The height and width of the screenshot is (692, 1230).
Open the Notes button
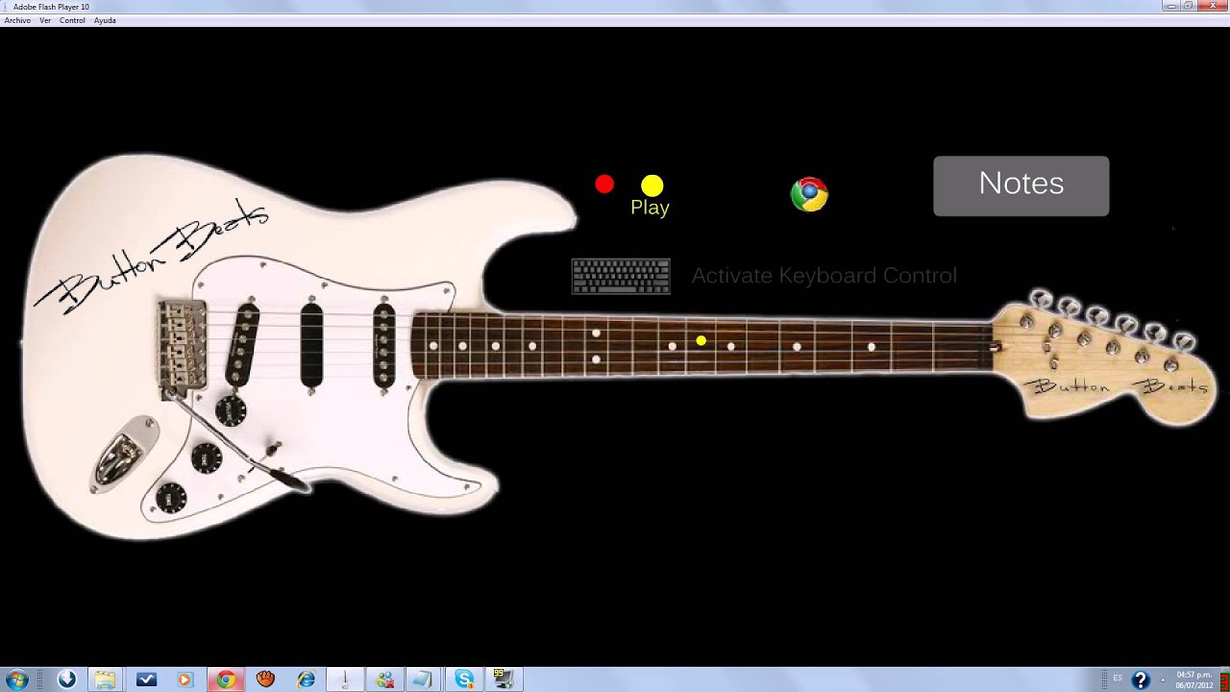pyautogui.click(x=1021, y=185)
